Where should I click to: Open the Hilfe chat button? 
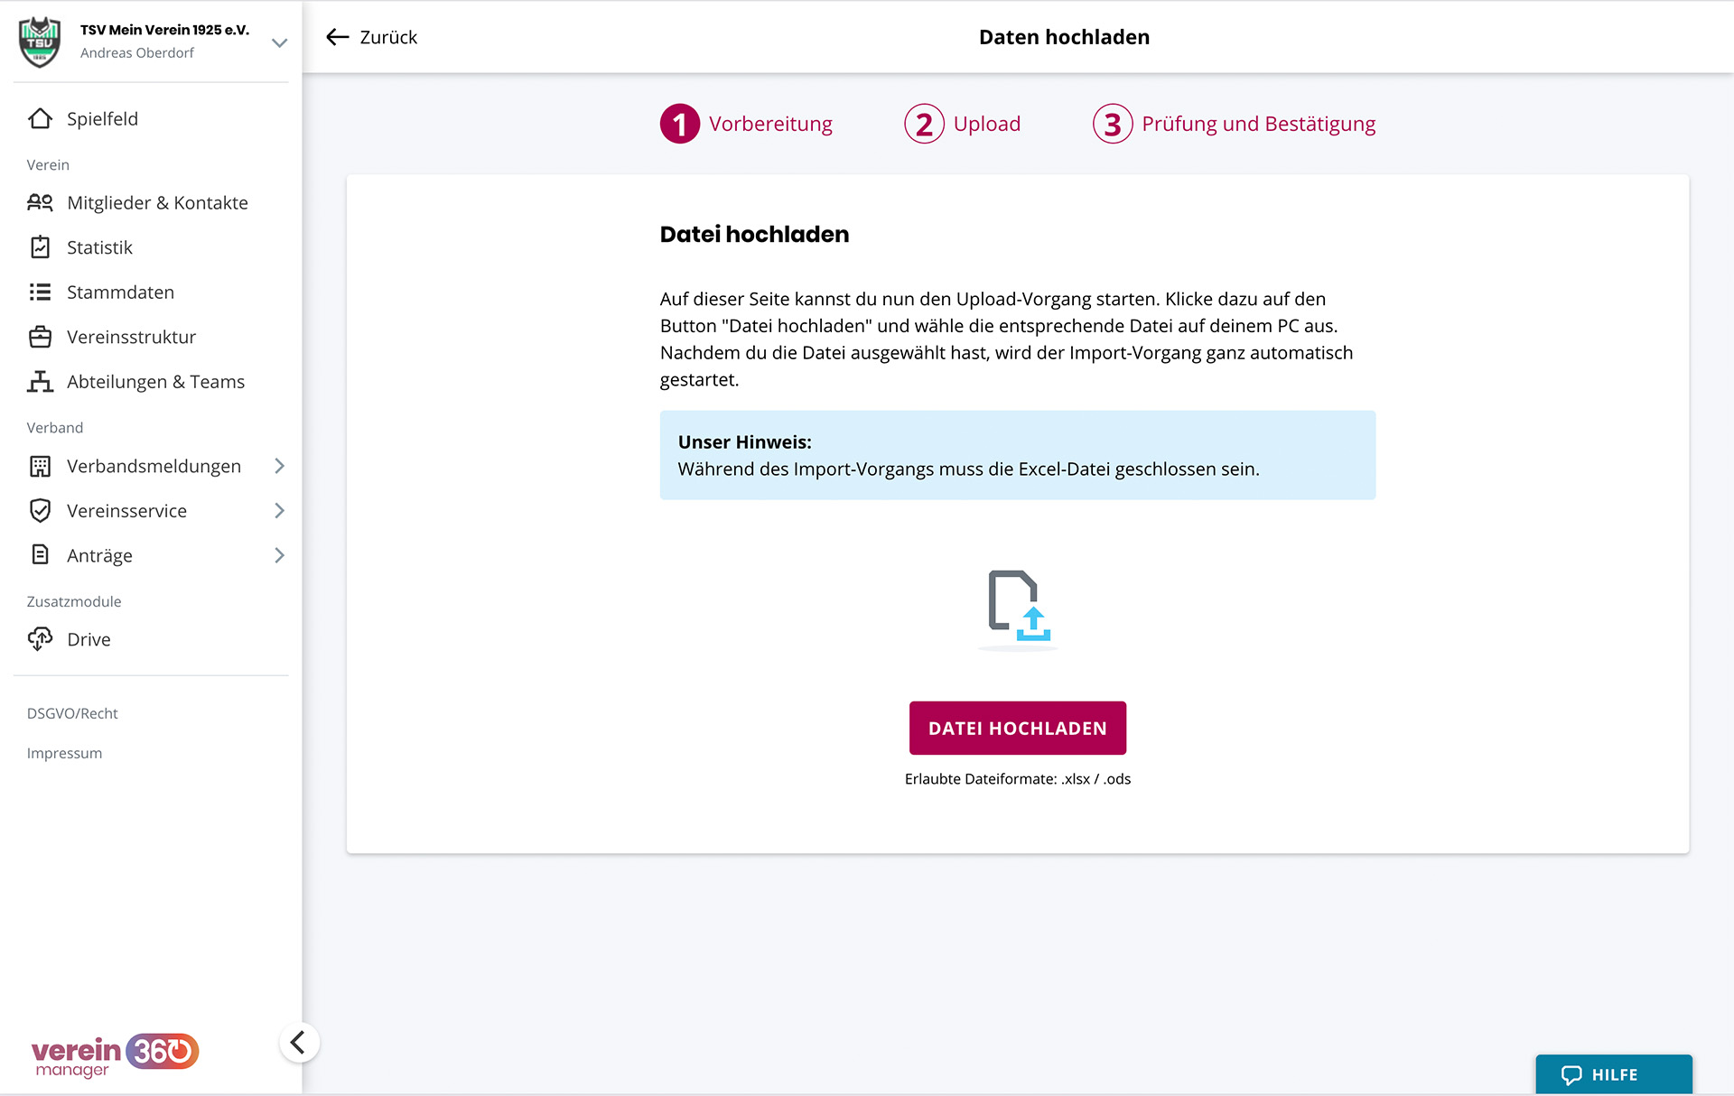pos(1613,1074)
